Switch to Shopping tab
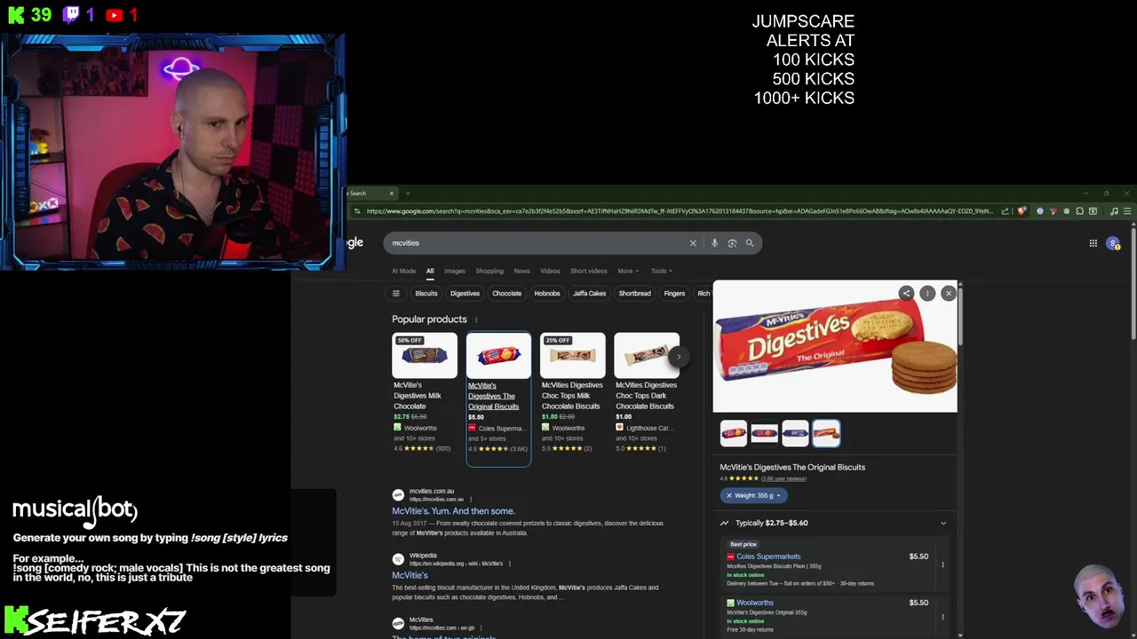Screen dimensions: 1137x639 click(x=489, y=271)
